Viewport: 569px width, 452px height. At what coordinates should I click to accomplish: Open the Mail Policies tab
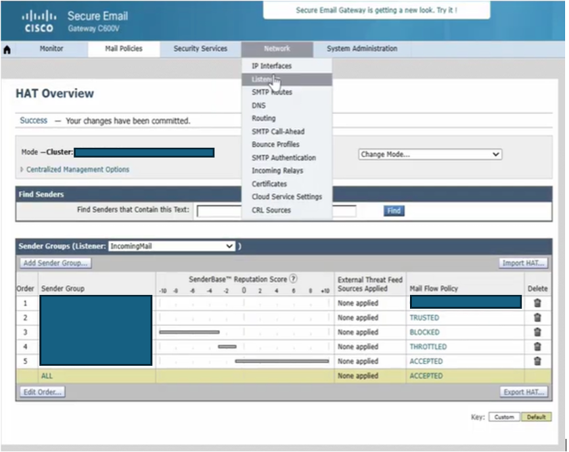click(124, 49)
